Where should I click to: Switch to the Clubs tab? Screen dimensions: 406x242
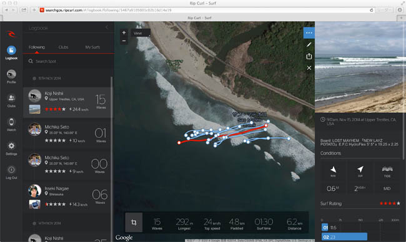64,47
